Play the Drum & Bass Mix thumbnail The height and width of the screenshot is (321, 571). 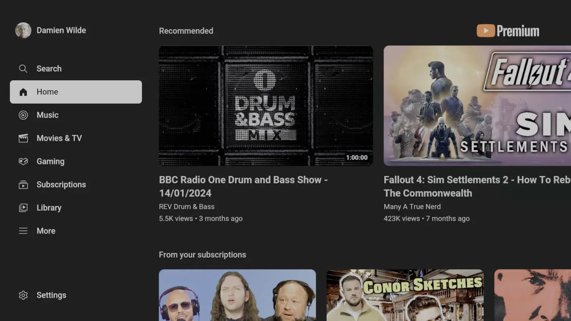click(x=265, y=106)
